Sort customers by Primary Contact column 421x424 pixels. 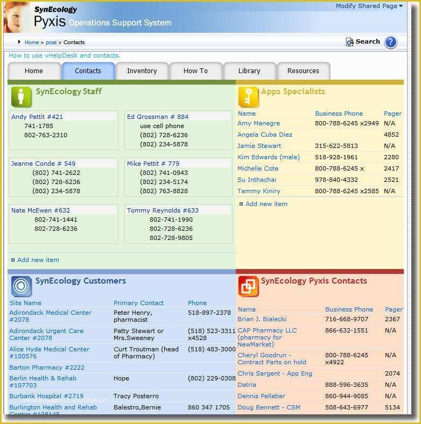[138, 303]
